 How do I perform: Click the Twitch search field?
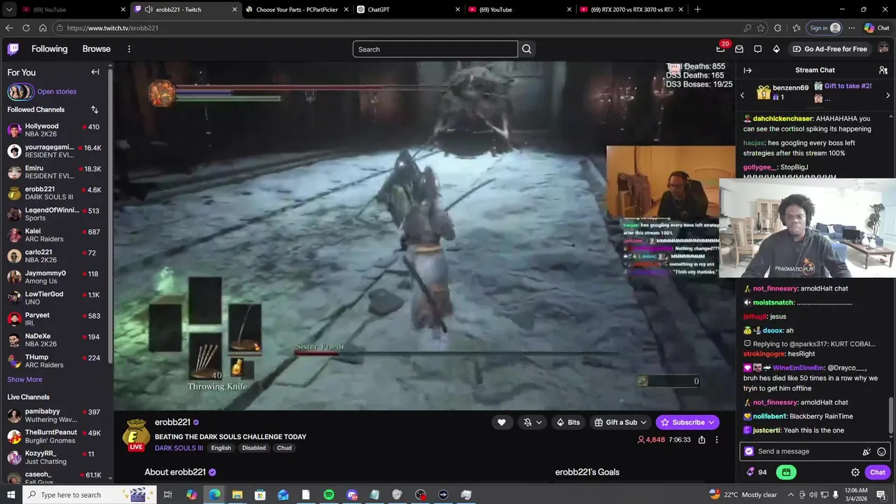point(435,49)
